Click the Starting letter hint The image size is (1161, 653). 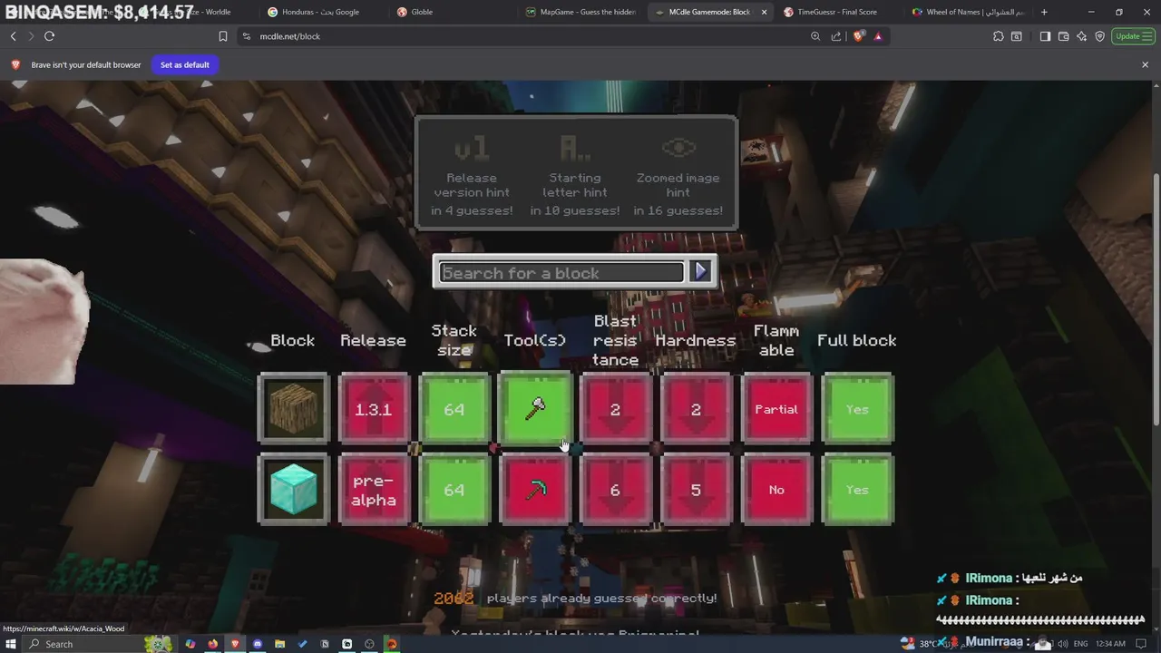click(x=575, y=175)
